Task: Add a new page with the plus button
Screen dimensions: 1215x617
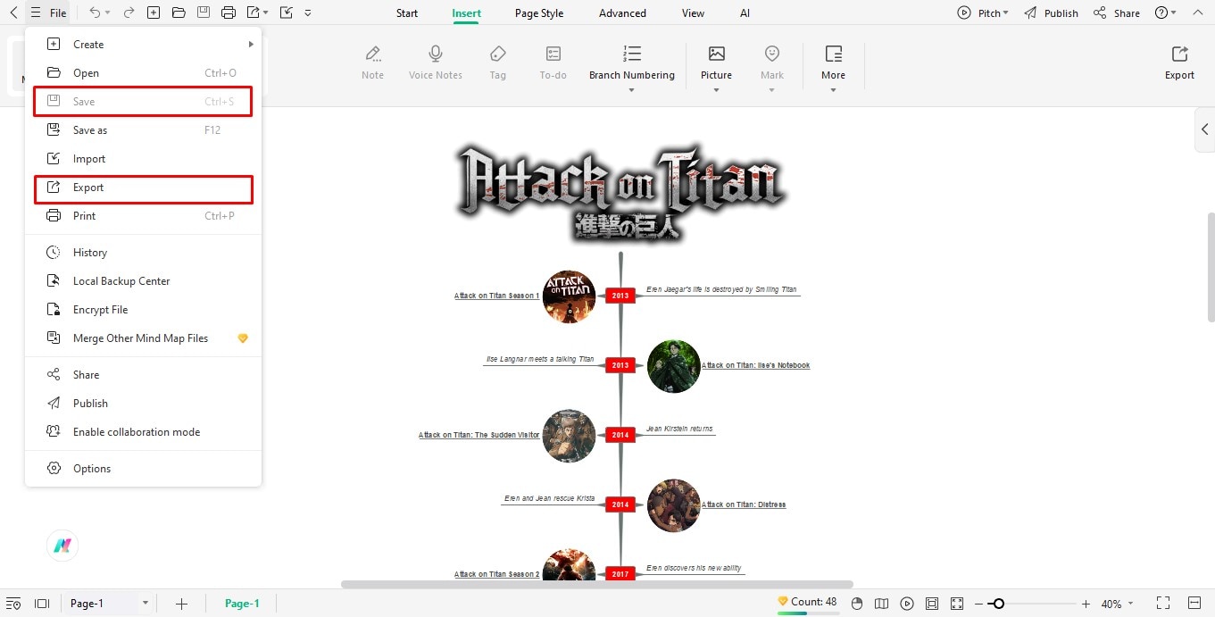Action: point(181,604)
